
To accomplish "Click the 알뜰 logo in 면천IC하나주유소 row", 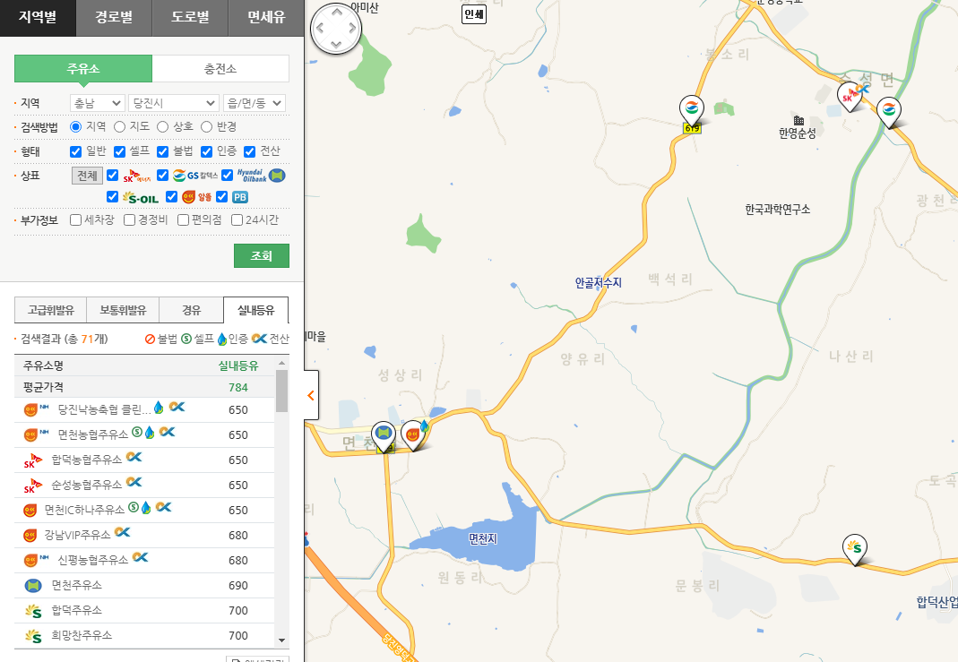I will click(x=30, y=511).
